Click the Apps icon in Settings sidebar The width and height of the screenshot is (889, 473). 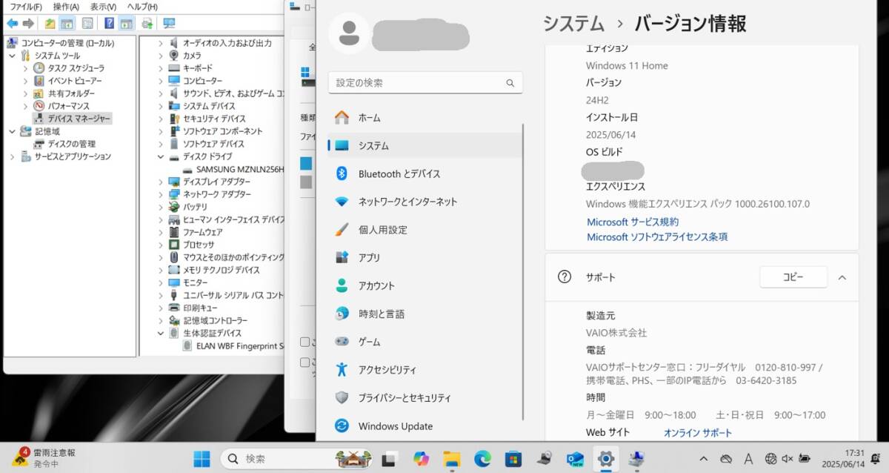(342, 257)
